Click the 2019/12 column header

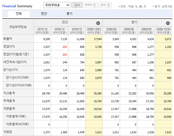click(77, 31)
